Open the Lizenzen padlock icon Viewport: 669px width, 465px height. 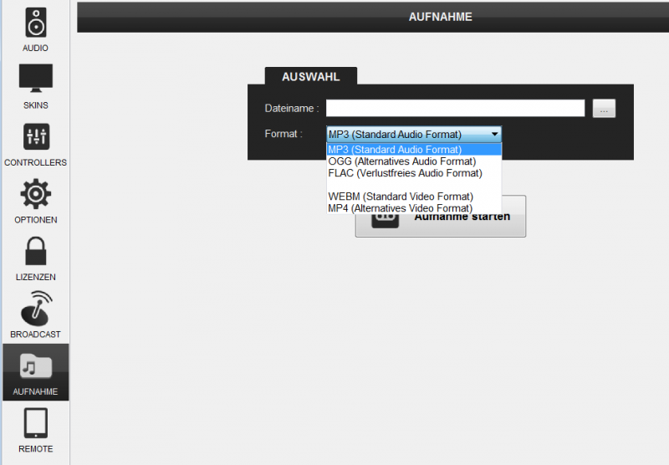click(x=36, y=251)
